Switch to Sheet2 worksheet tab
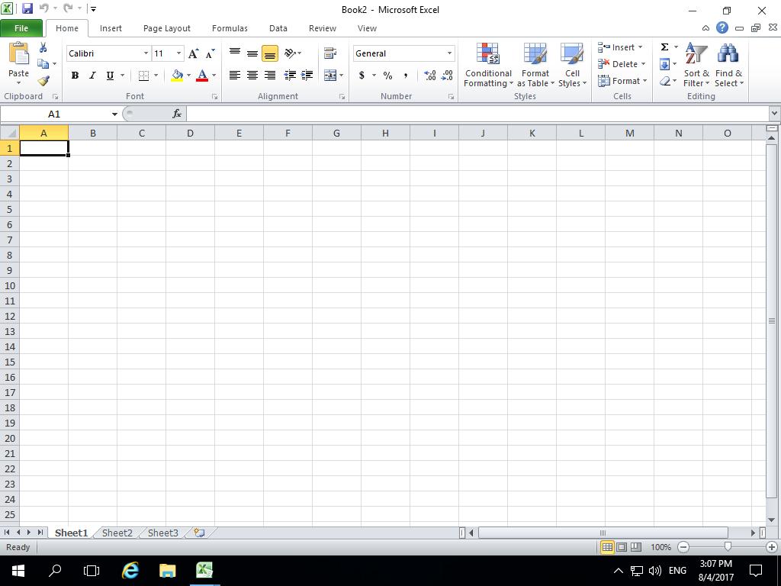Image resolution: width=781 pixels, height=586 pixels. [117, 533]
